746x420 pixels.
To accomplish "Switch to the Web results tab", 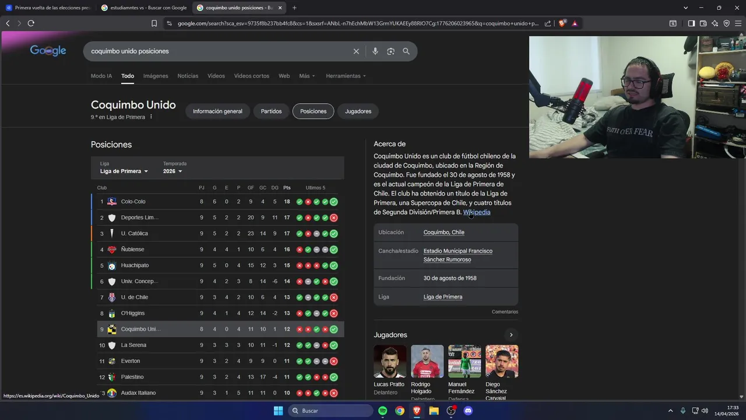I will [284, 76].
